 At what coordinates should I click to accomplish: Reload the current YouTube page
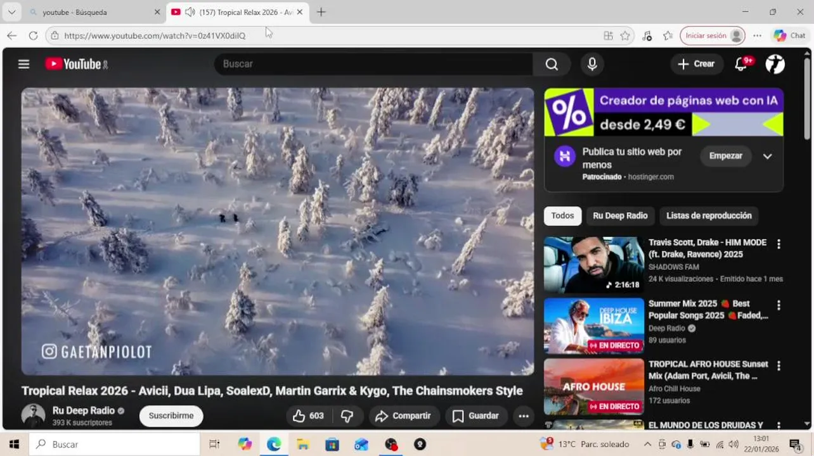(x=33, y=35)
